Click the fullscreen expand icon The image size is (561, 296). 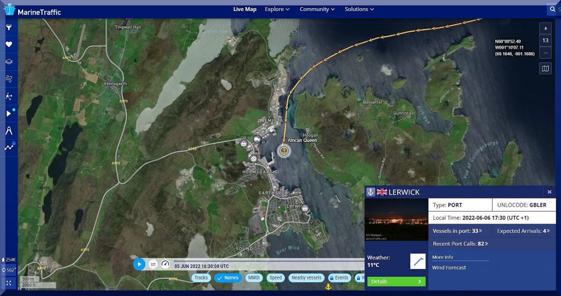[9, 283]
